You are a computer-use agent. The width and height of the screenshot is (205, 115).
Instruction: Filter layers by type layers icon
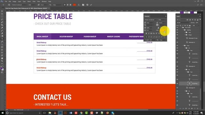pos(193,20)
